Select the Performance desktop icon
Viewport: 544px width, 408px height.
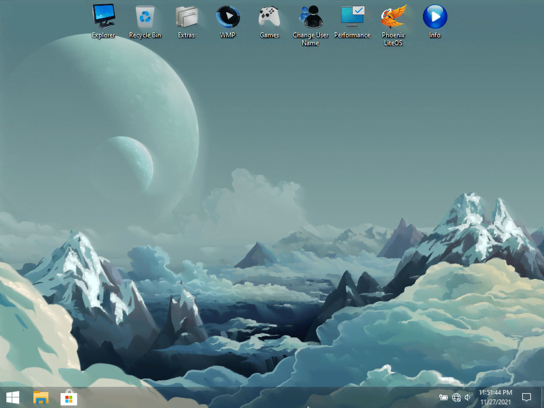(x=352, y=21)
